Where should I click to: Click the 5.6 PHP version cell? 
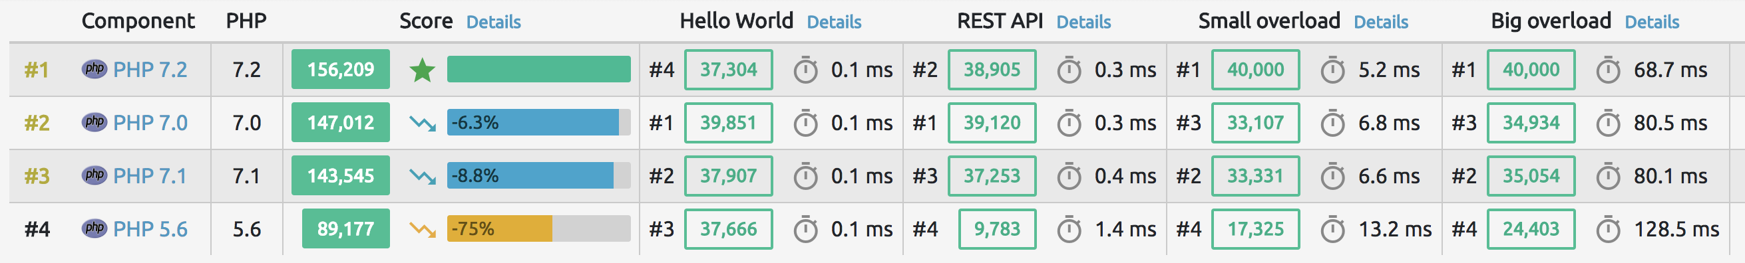coord(246,229)
